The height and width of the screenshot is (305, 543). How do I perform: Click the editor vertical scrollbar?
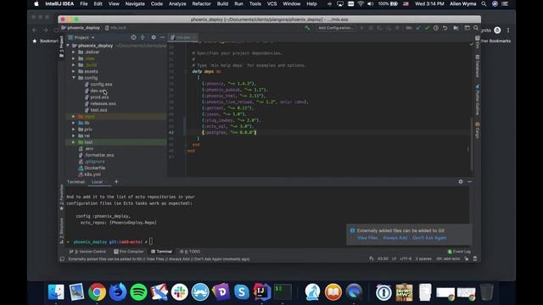click(472, 144)
